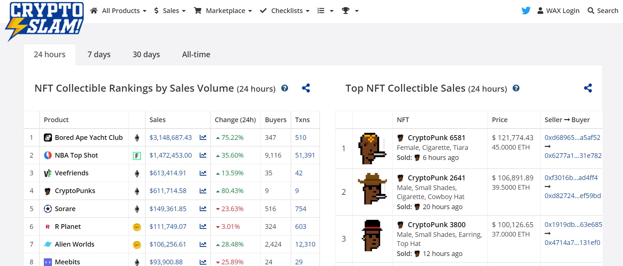Open transactions count 51,391
This screenshot has width=623, height=266.
305,155
